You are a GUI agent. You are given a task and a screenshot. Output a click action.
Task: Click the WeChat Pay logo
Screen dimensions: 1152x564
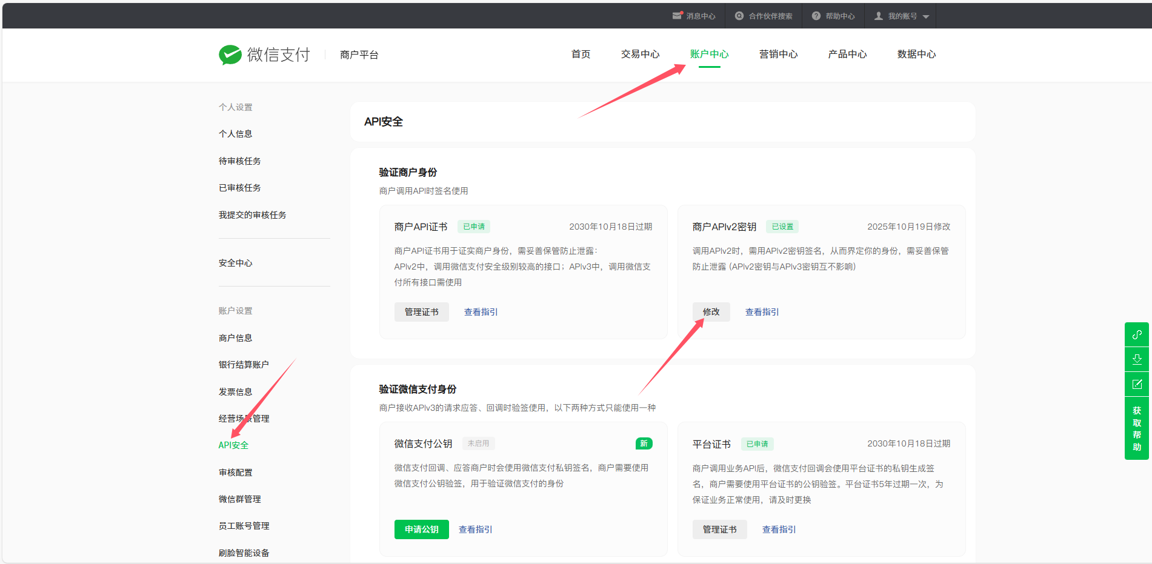230,55
